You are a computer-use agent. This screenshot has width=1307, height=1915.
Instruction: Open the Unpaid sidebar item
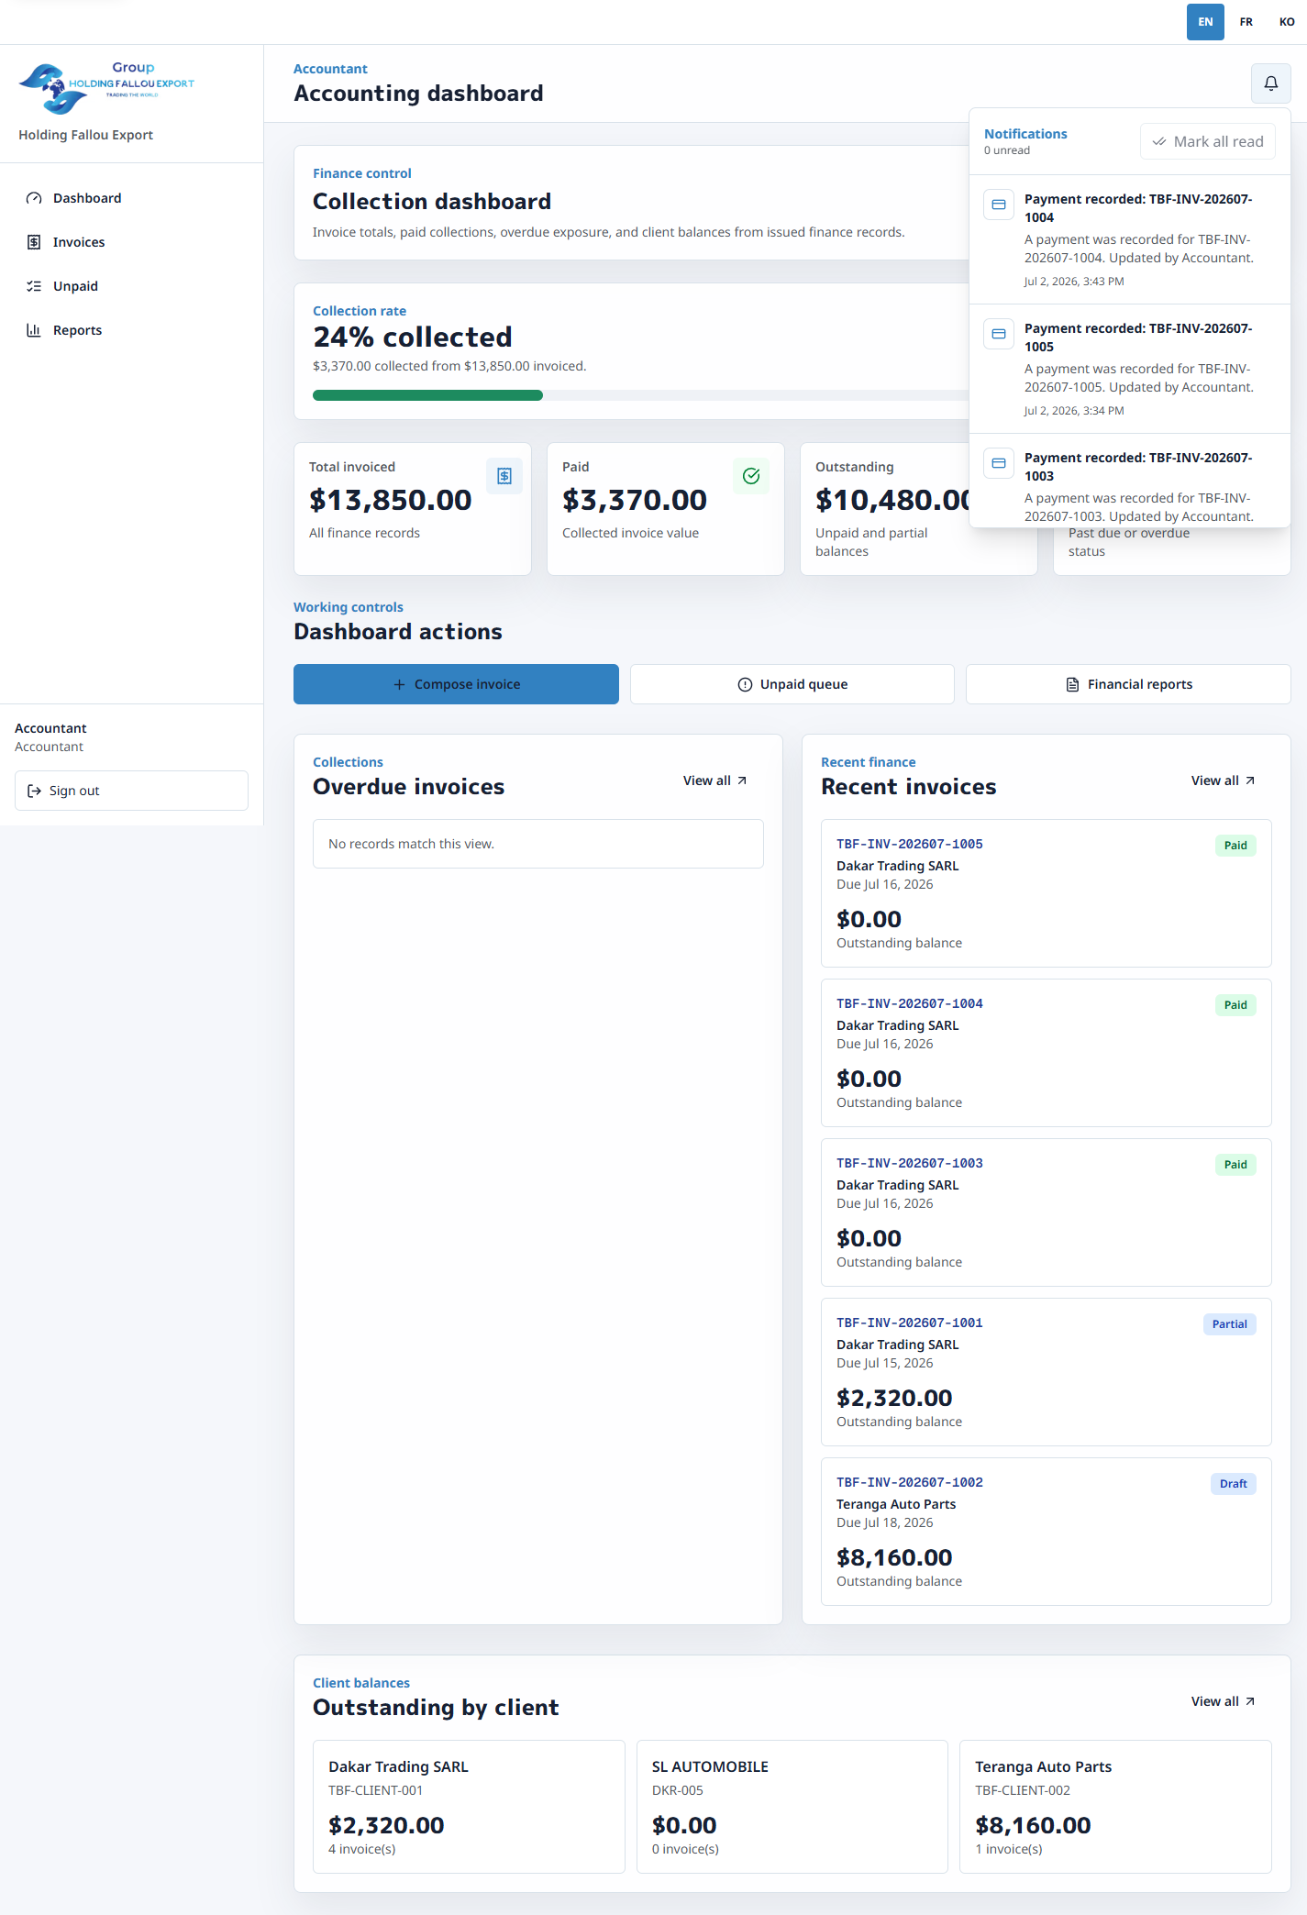(x=132, y=286)
